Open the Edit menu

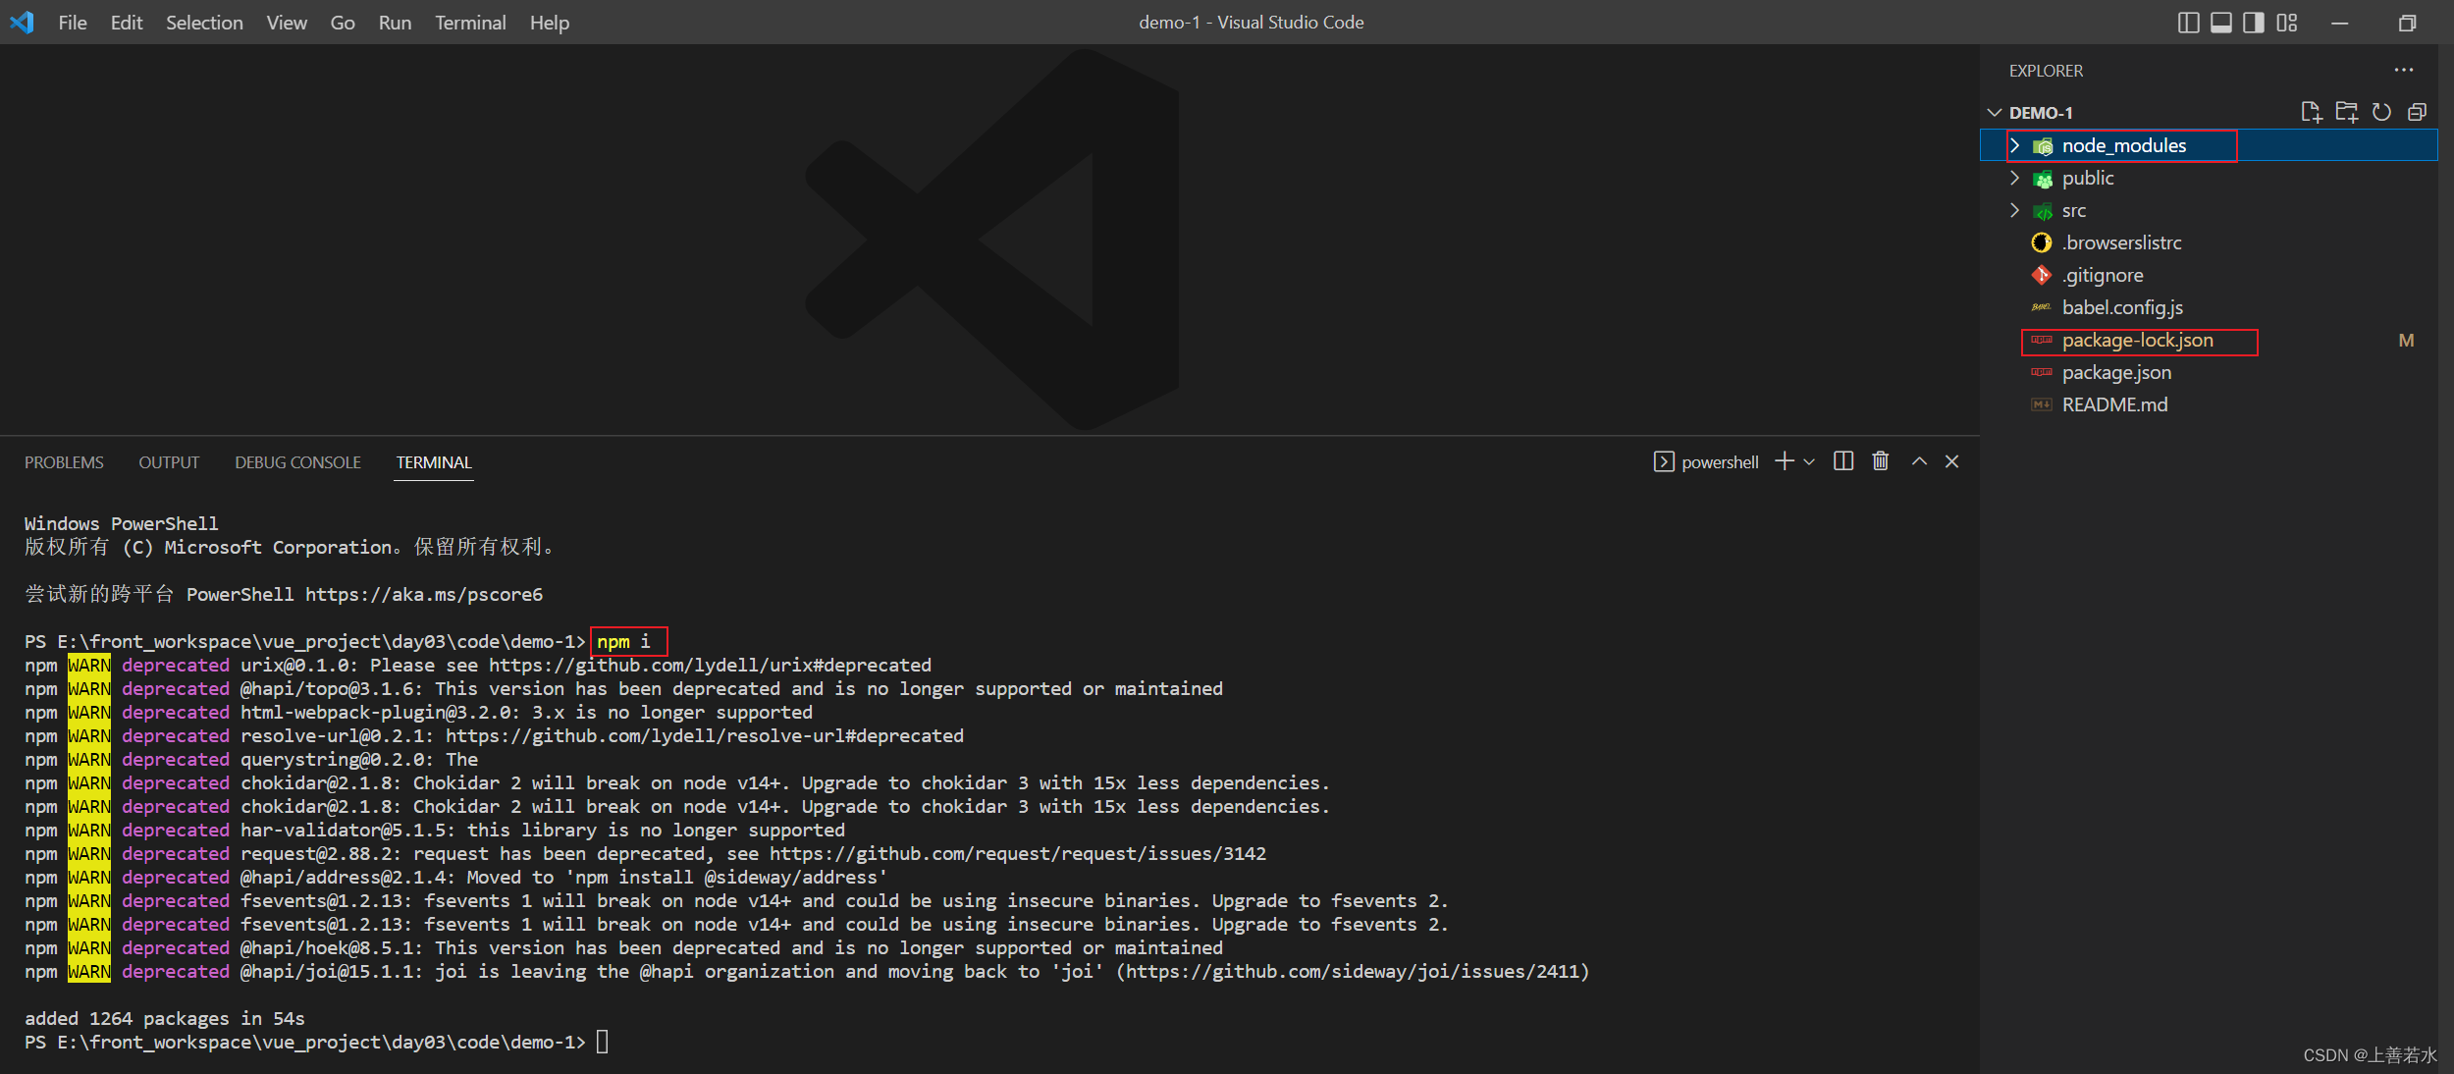tap(127, 23)
